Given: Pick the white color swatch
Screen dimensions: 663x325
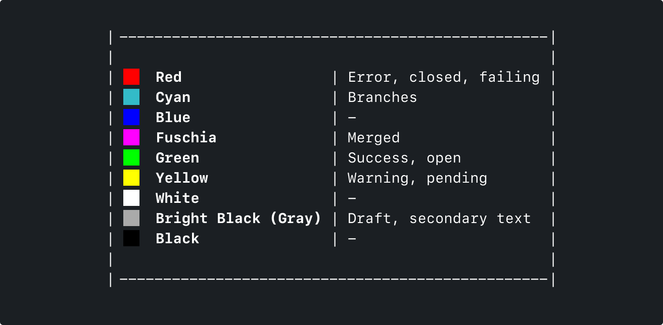Looking at the screenshot, I should pos(131,198).
